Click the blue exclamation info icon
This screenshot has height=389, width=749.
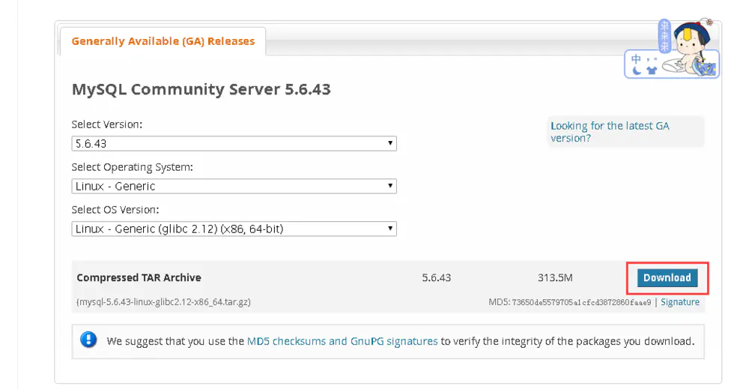click(x=88, y=340)
